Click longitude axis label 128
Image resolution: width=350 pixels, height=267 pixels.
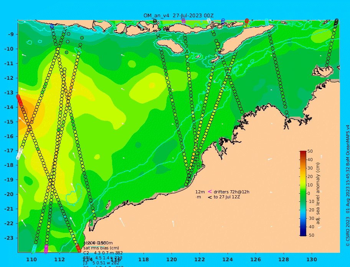284,260
